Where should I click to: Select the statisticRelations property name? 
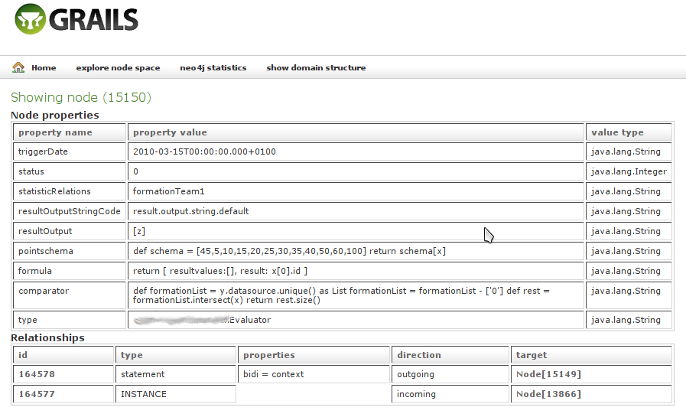[54, 191]
